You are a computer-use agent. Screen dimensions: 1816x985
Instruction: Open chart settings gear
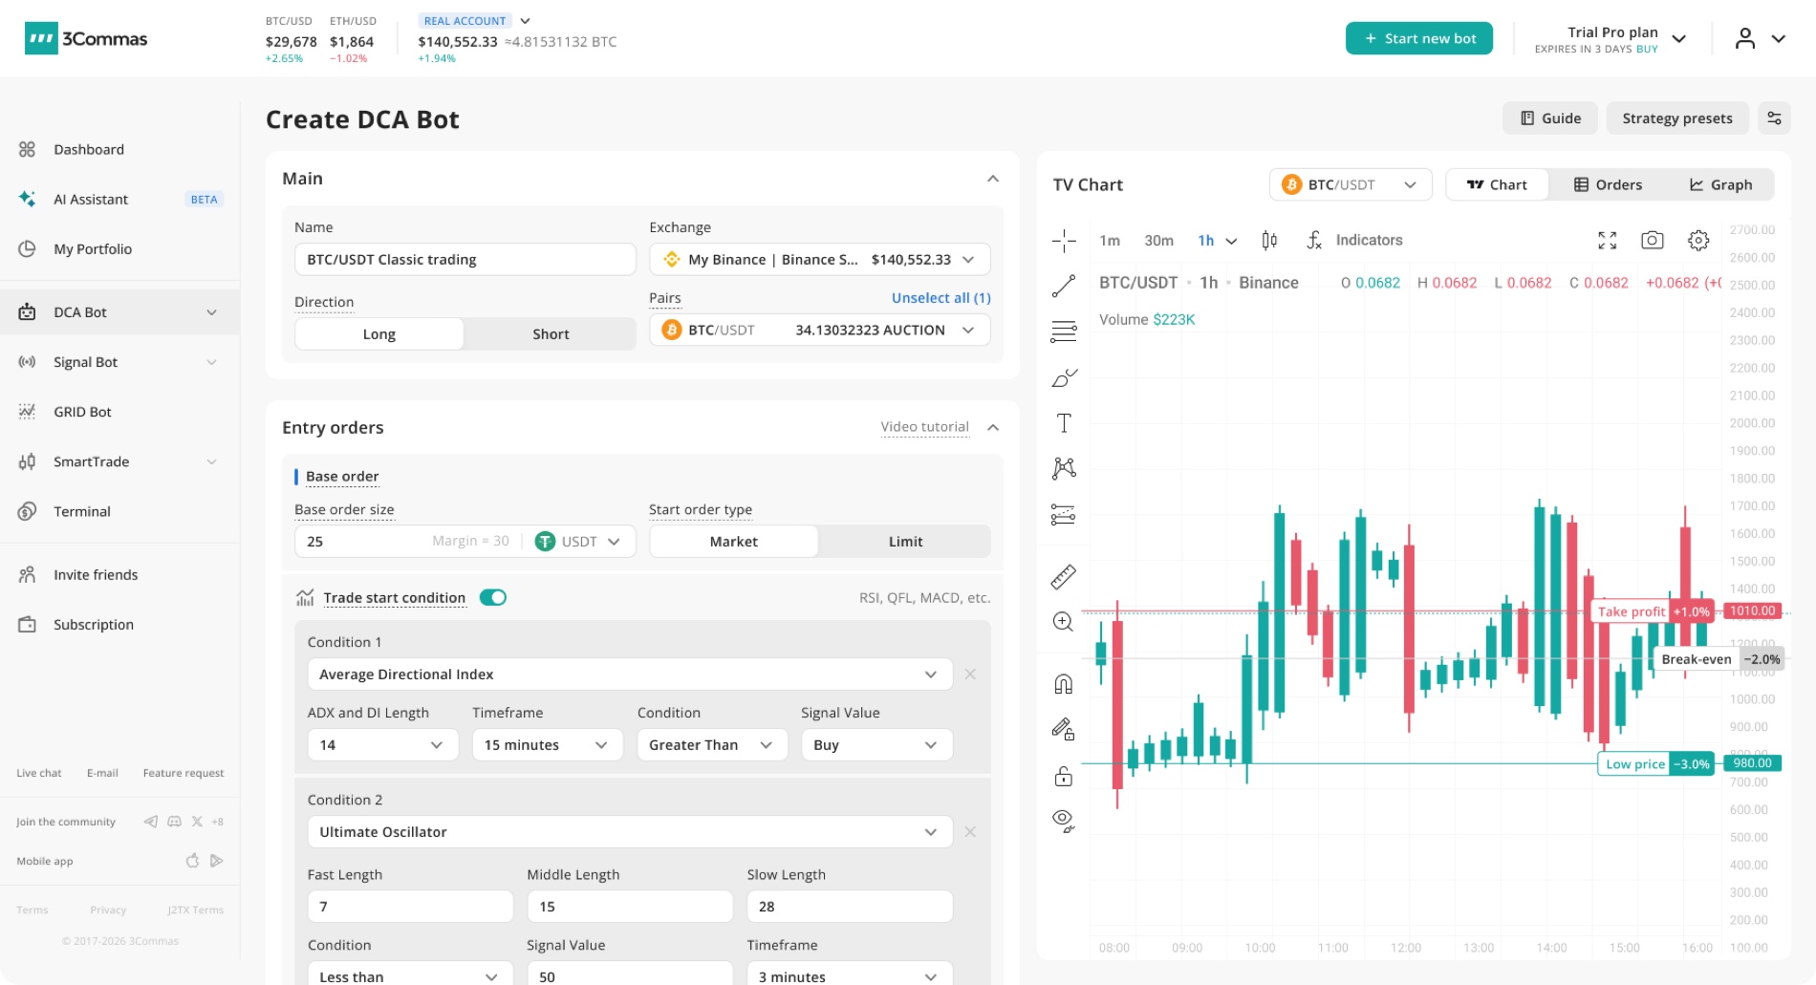point(1698,241)
